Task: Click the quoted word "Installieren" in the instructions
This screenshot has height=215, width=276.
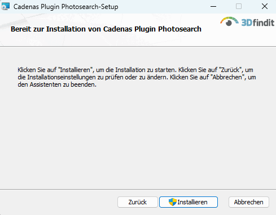Action: click(x=75, y=70)
